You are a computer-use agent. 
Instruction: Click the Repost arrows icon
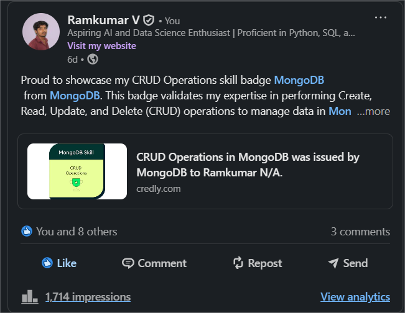(x=238, y=263)
